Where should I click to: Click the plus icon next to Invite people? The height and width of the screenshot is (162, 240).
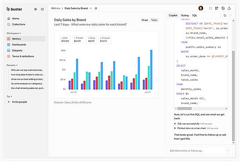click(9, 102)
